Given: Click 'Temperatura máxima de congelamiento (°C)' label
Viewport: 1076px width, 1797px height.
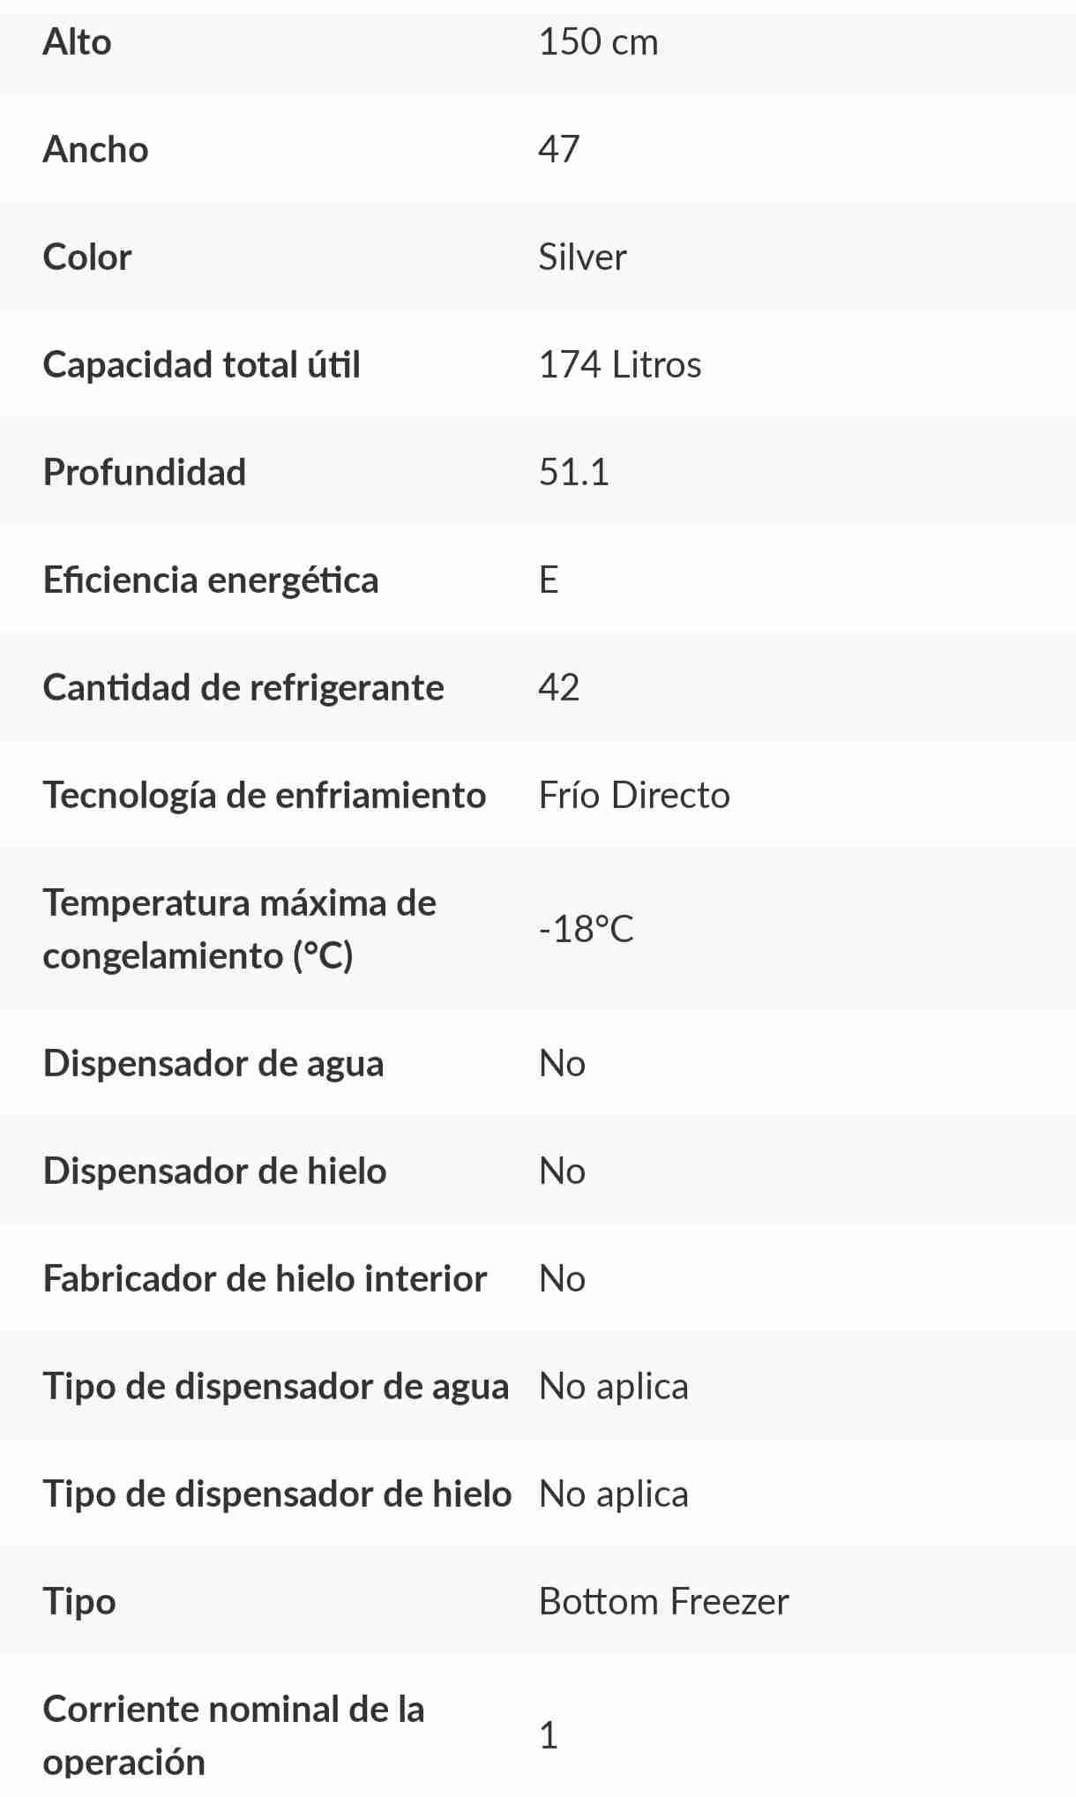Looking at the screenshot, I should 239,929.
